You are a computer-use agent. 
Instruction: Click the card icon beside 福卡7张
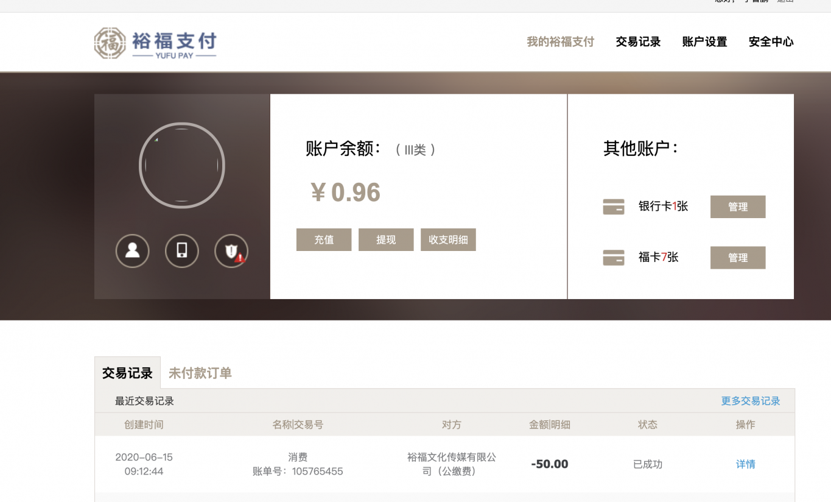pos(614,258)
